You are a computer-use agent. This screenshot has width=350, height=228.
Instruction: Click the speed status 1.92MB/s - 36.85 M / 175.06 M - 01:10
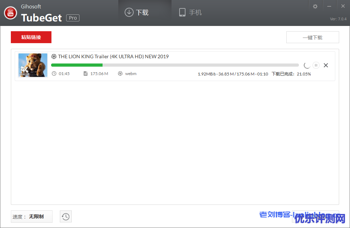(233, 74)
